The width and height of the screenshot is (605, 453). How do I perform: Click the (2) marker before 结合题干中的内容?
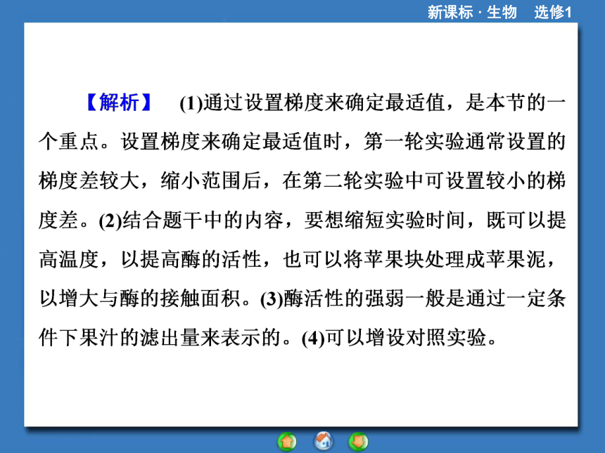click(110, 221)
